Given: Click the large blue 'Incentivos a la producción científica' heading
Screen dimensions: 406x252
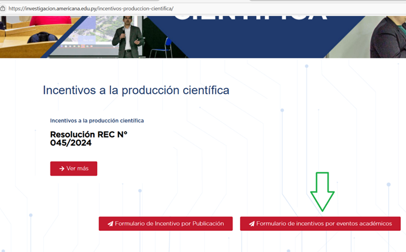Looking at the screenshot, I should coord(136,90).
